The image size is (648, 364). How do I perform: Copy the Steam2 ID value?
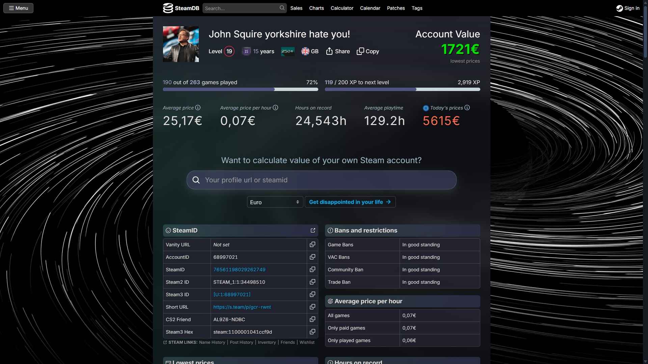[313, 282]
